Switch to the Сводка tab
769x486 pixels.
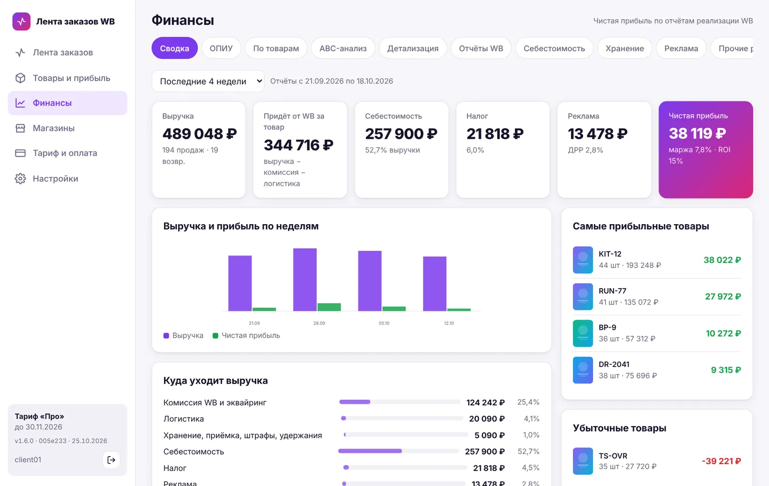[x=175, y=48]
